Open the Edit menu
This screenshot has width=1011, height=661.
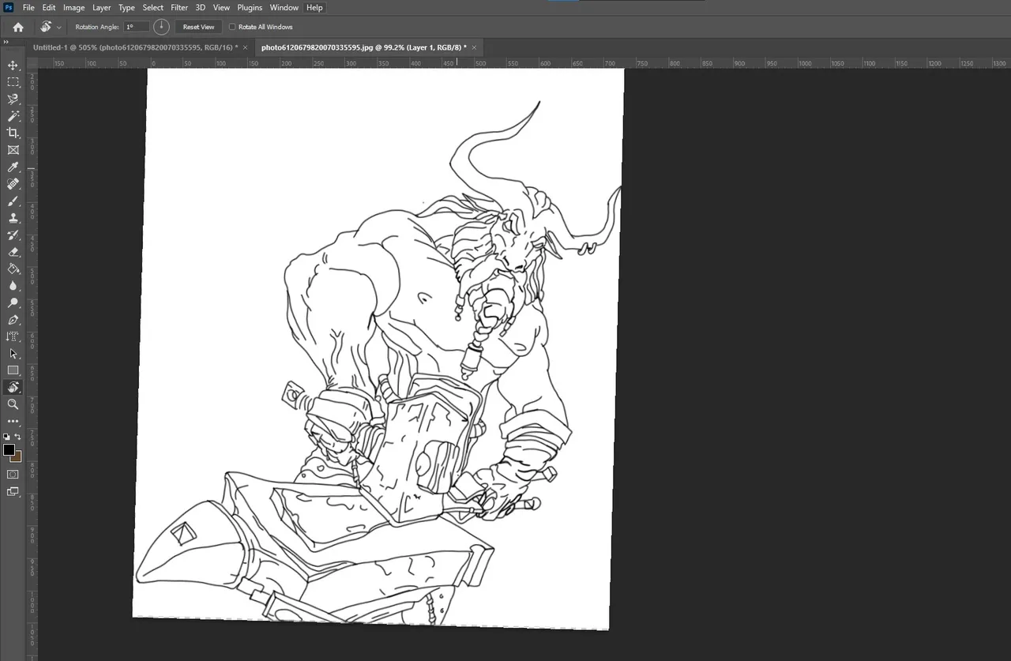click(49, 7)
